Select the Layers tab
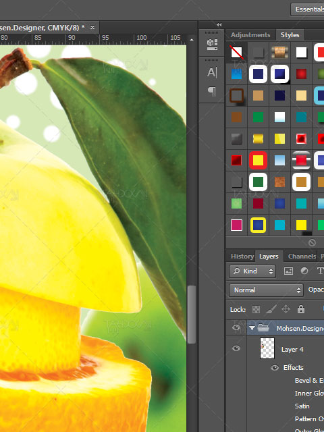Screen dimensions: 324x432 269,256
